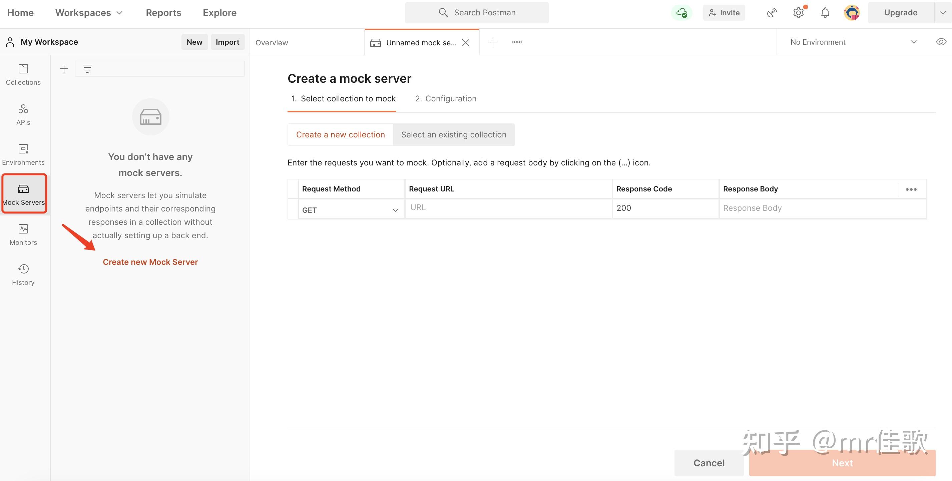Open Collections in the sidebar

click(x=23, y=74)
